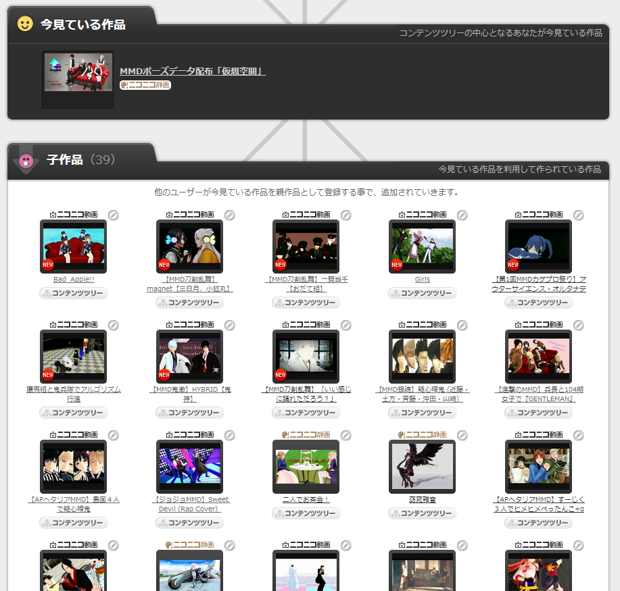The image size is (620, 591).
Task: Open 【MMD刀剣乱舞】magnet【三日月、小狐丸】 link
Action: (x=190, y=284)
